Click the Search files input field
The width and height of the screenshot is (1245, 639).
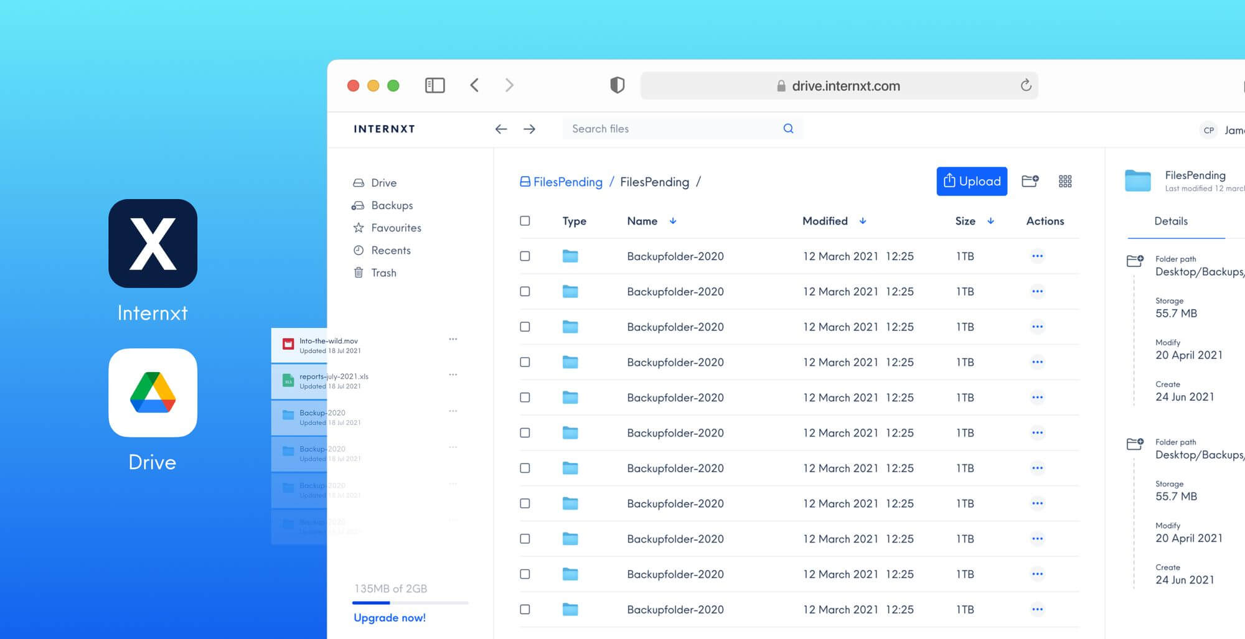click(660, 128)
